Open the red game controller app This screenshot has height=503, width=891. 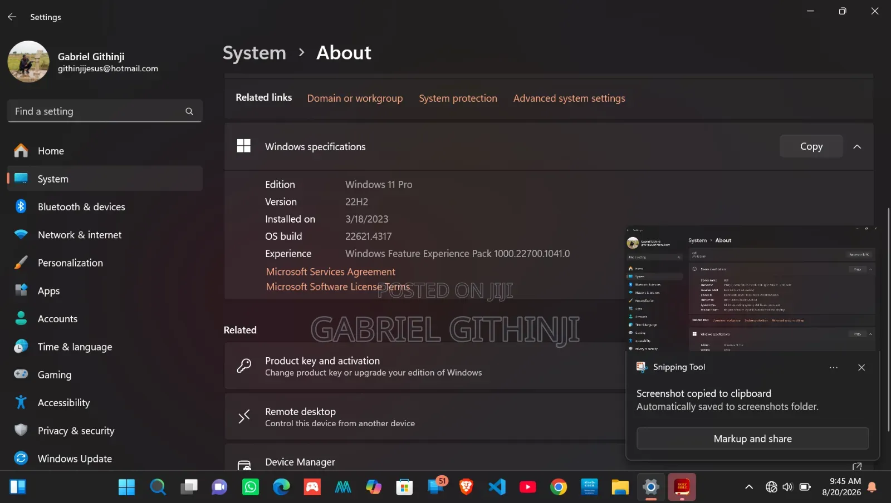click(x=312, y=487)
